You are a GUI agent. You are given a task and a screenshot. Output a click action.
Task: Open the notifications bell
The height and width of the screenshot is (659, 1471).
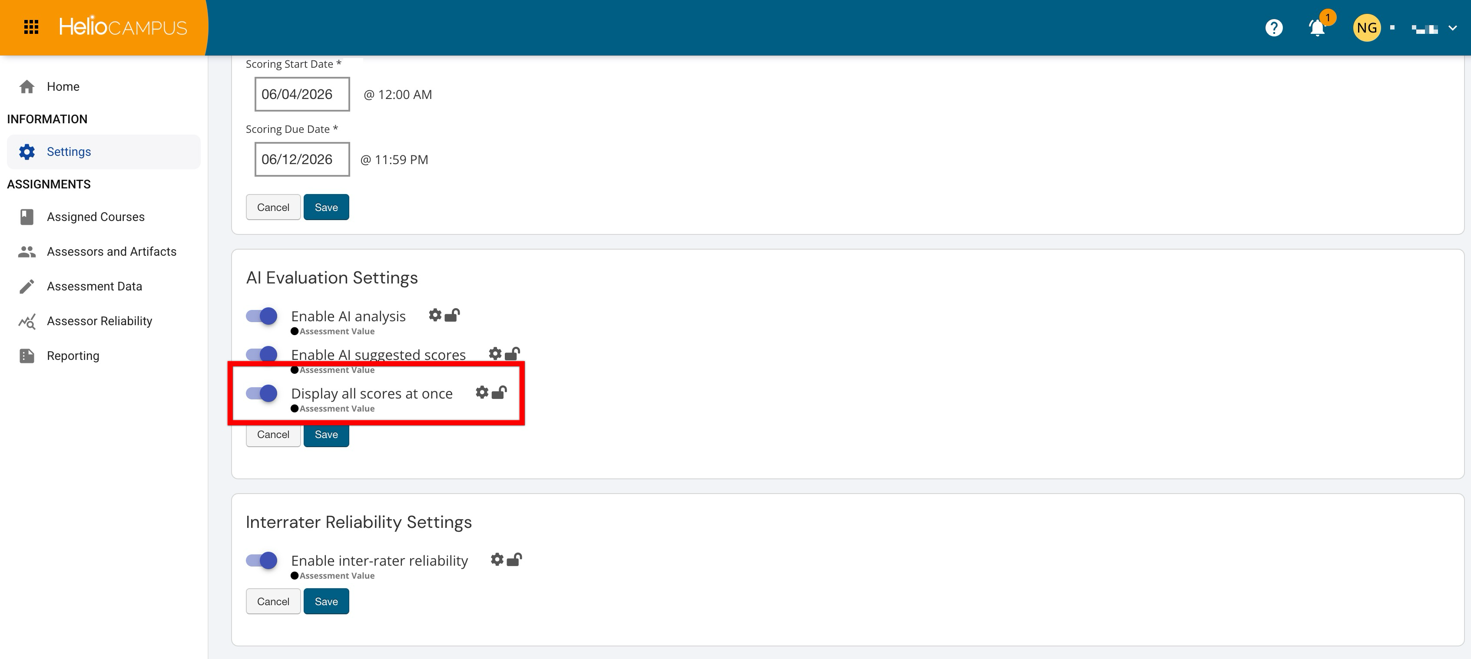click(1317, 28)
